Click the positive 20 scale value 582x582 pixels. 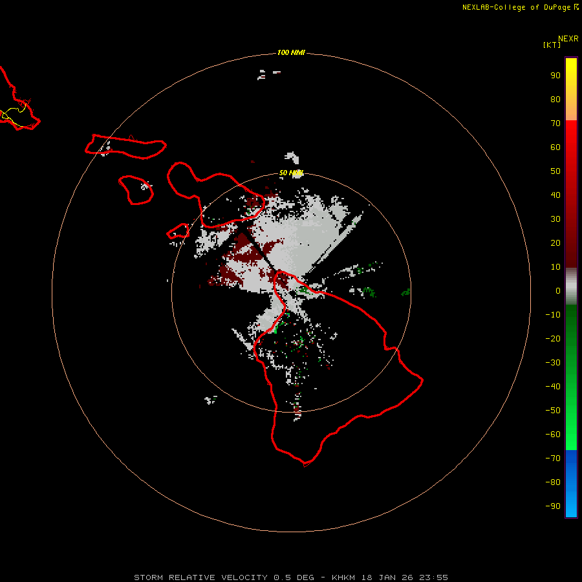[x=555, y=242]
